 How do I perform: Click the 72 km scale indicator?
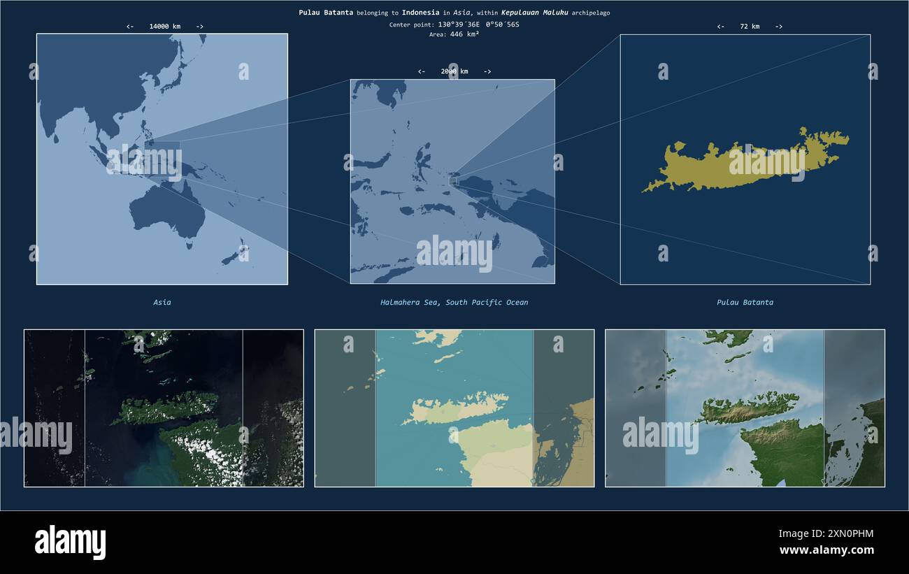click(750, 27)
